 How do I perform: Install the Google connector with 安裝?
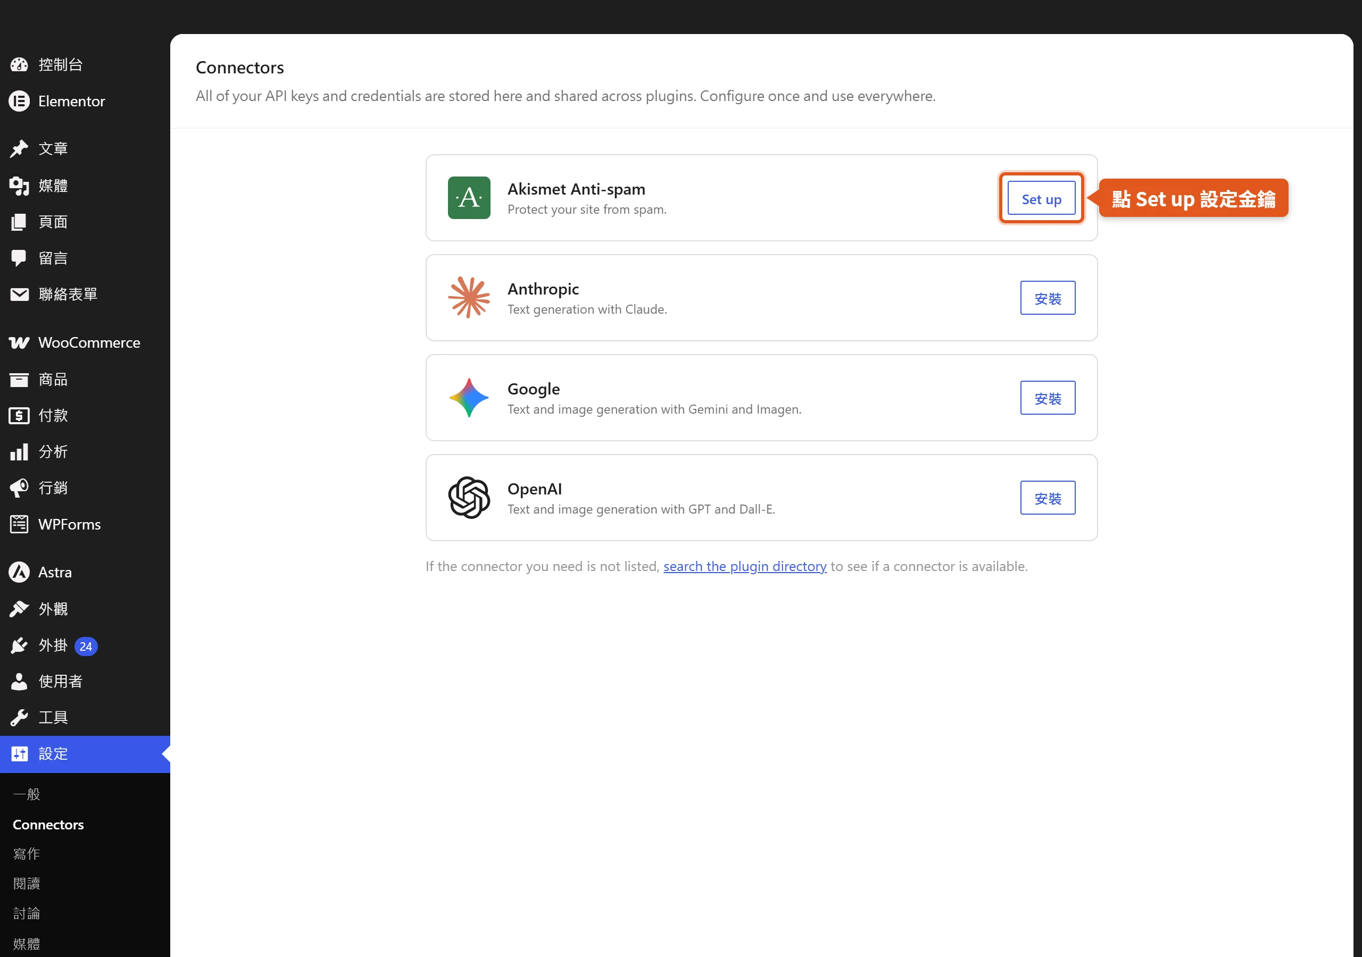point(1048,398)
